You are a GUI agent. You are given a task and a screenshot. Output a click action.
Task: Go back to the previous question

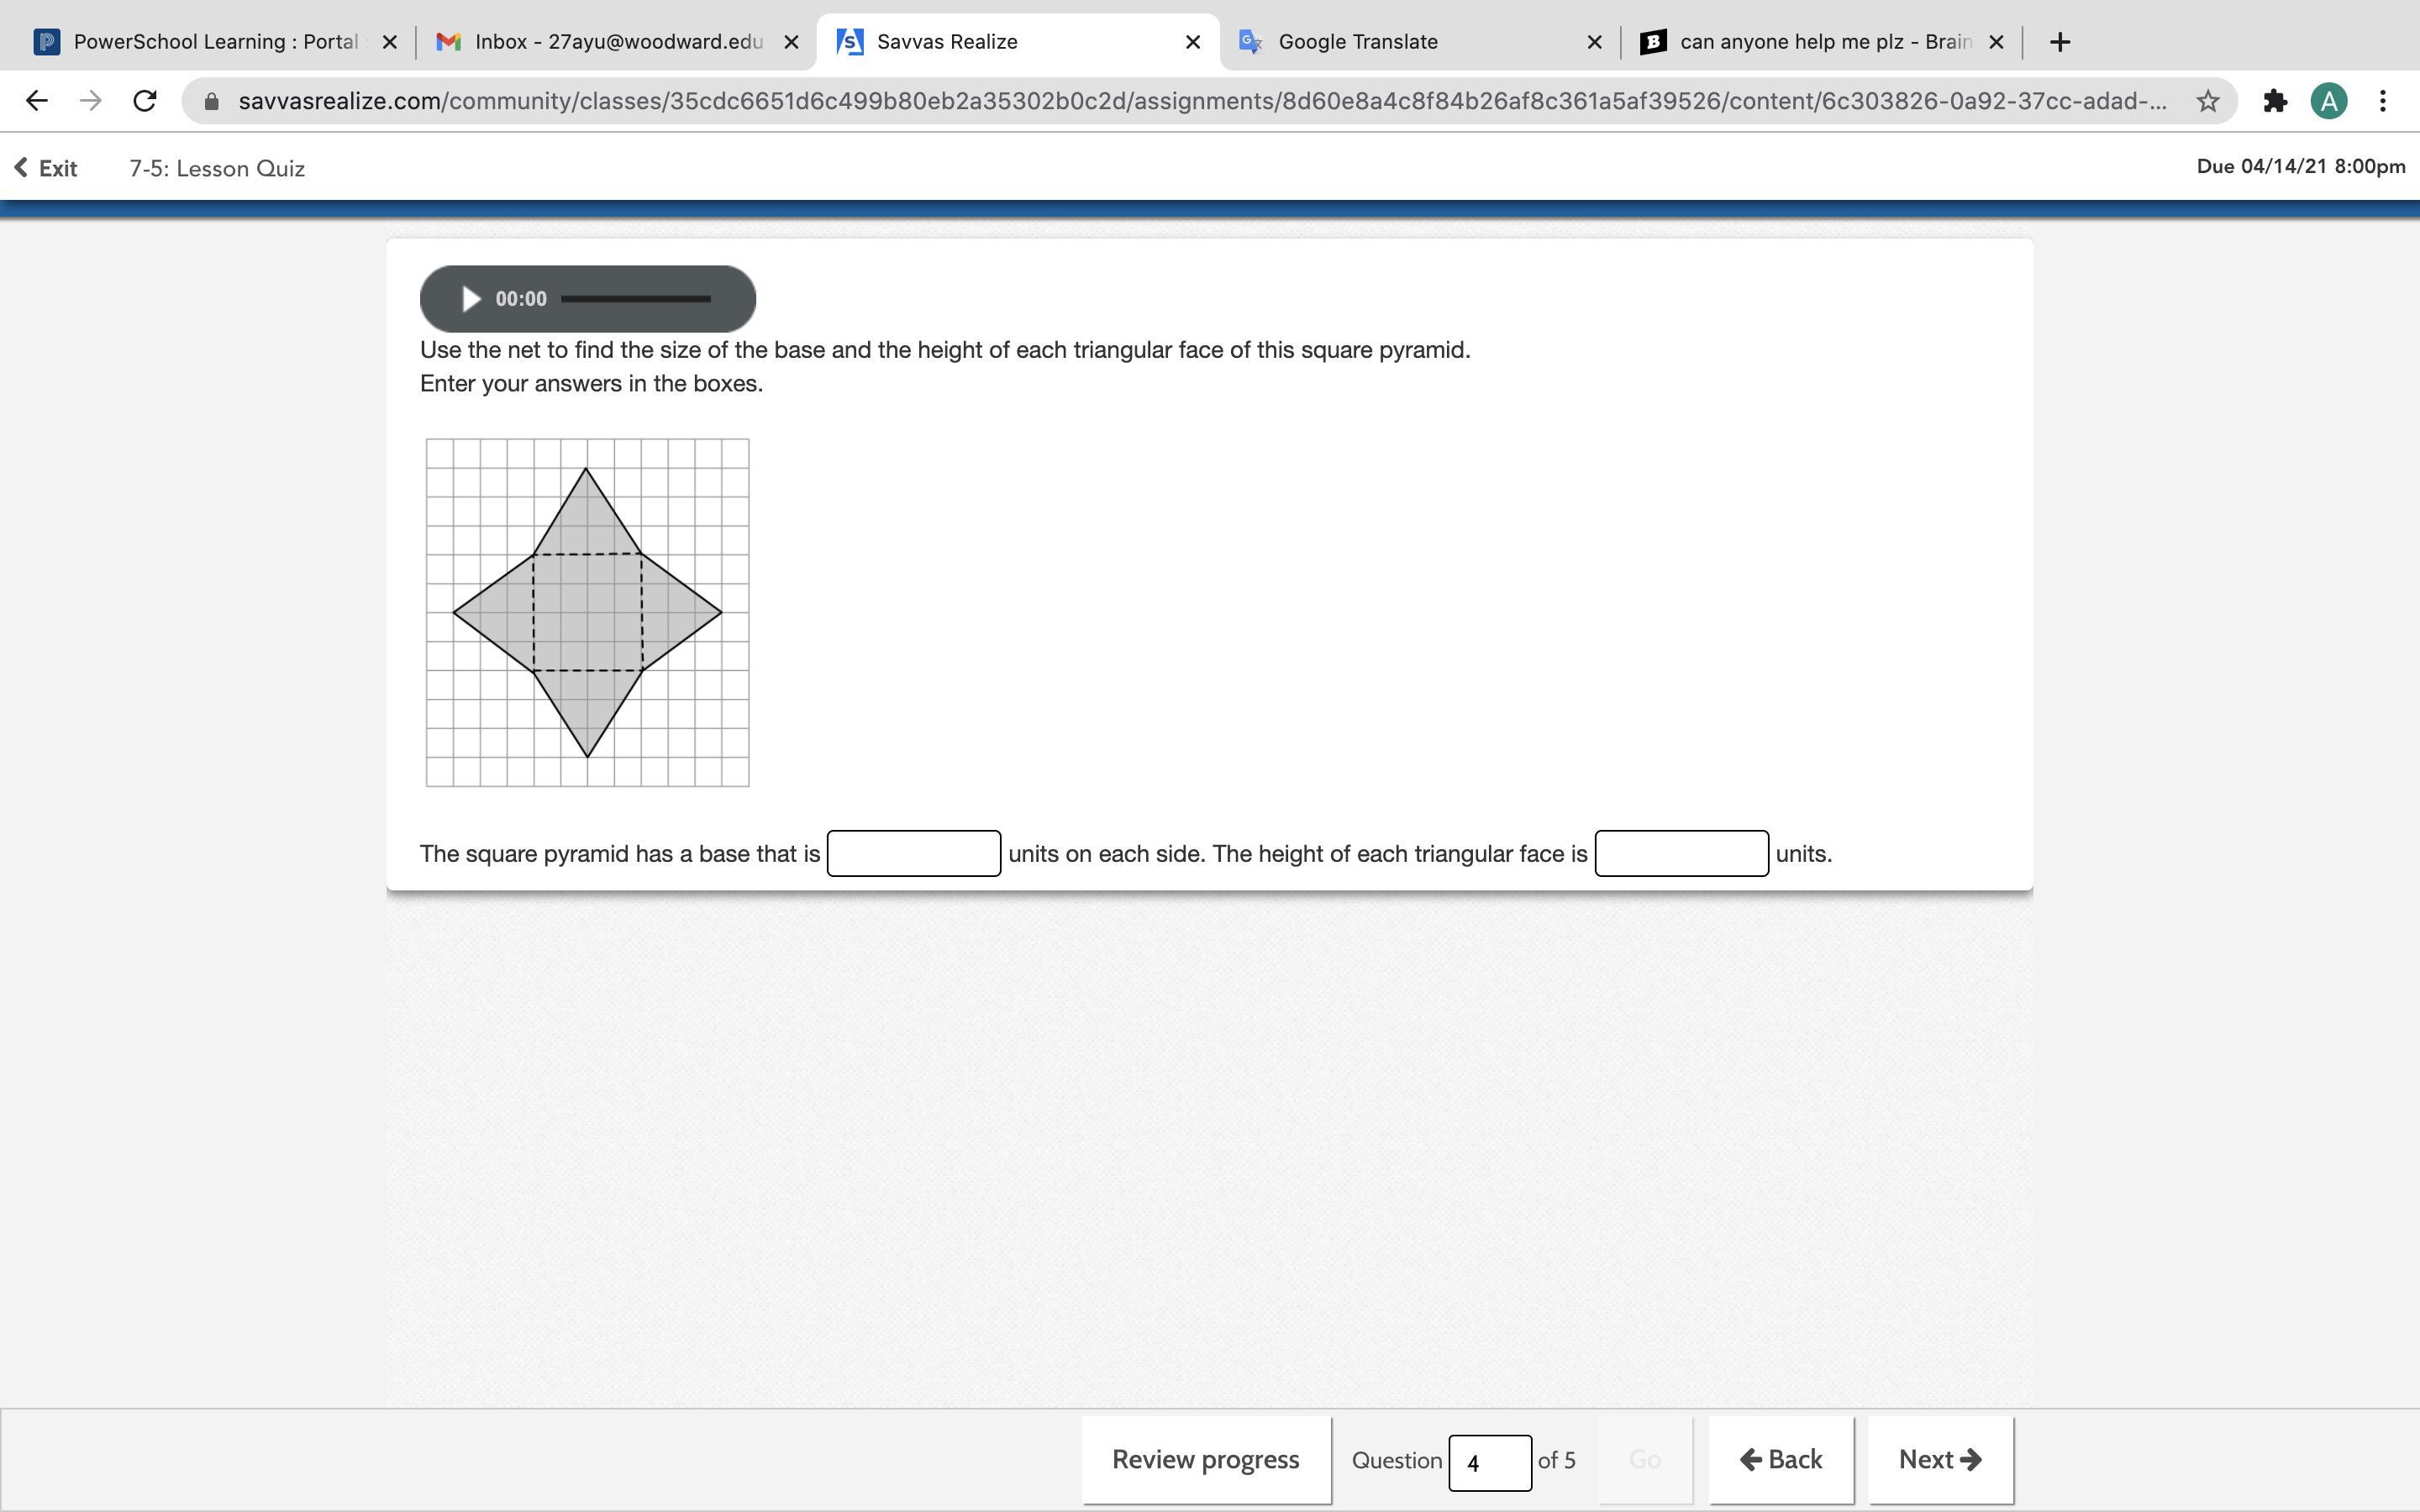(x=1781, y=1459)
